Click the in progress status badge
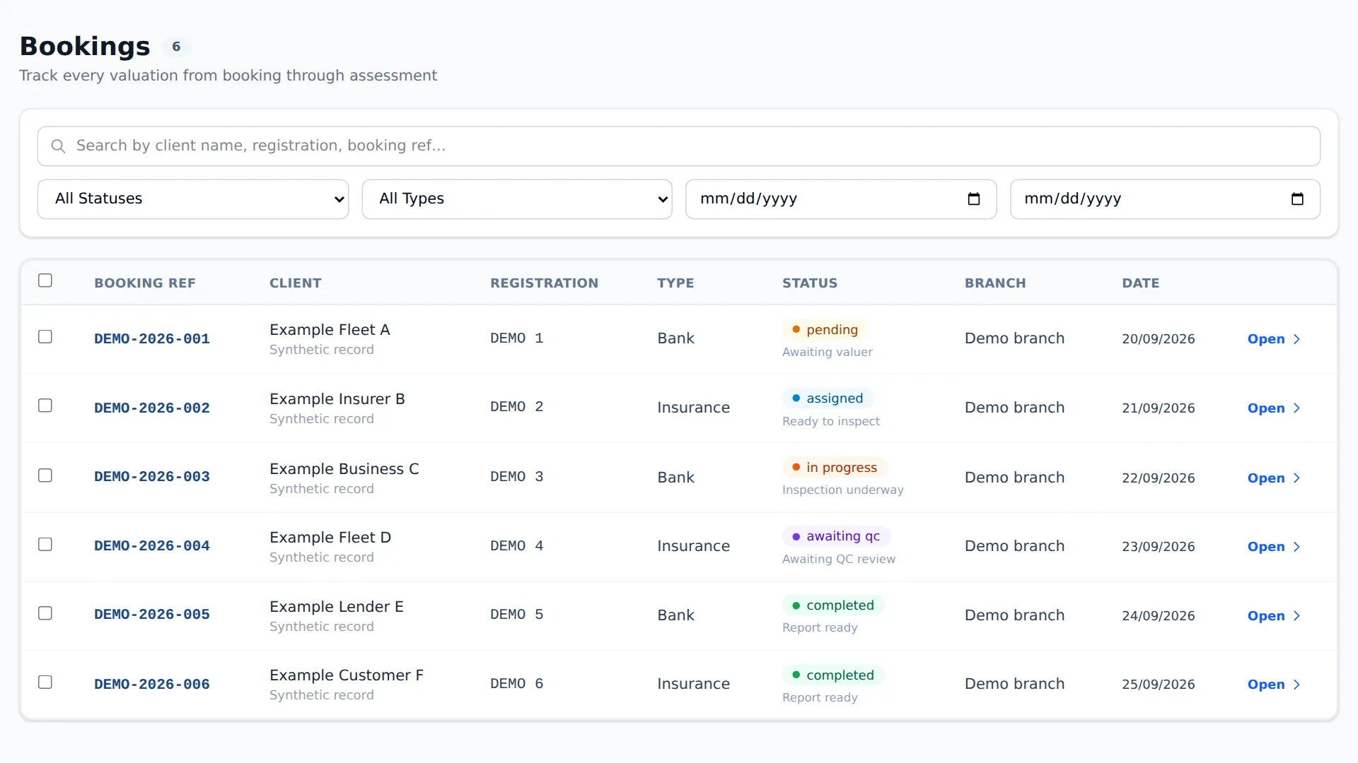 [835, 468]
